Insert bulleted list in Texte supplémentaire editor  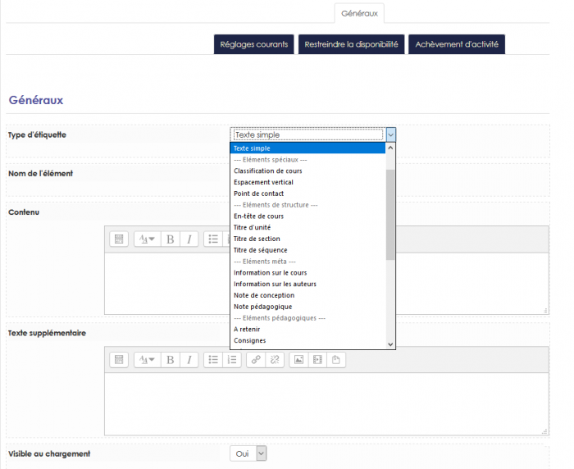(x=212, y=360)
